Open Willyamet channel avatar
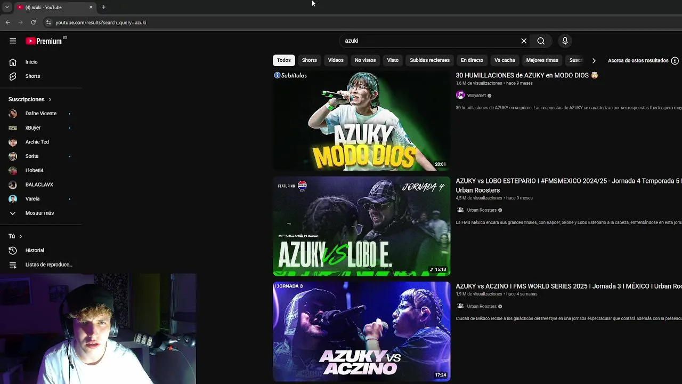This screenshot has height=384, width=682. pos(460,95)
